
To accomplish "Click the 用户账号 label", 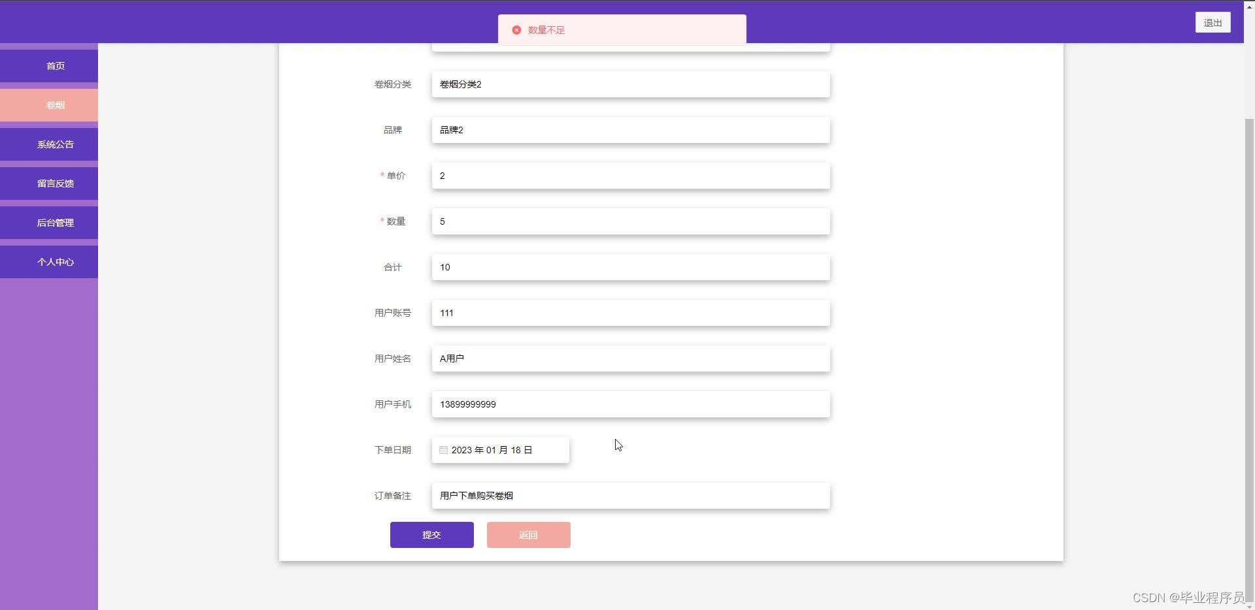I will (x=393, y=313).
